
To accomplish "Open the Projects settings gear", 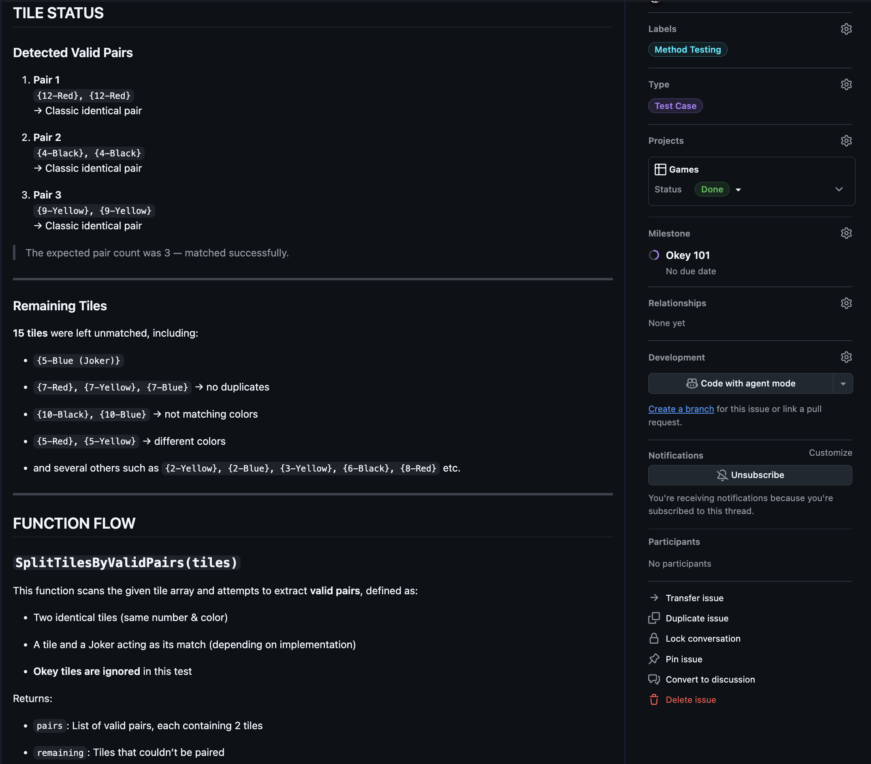I will click(x=846, y=141).
